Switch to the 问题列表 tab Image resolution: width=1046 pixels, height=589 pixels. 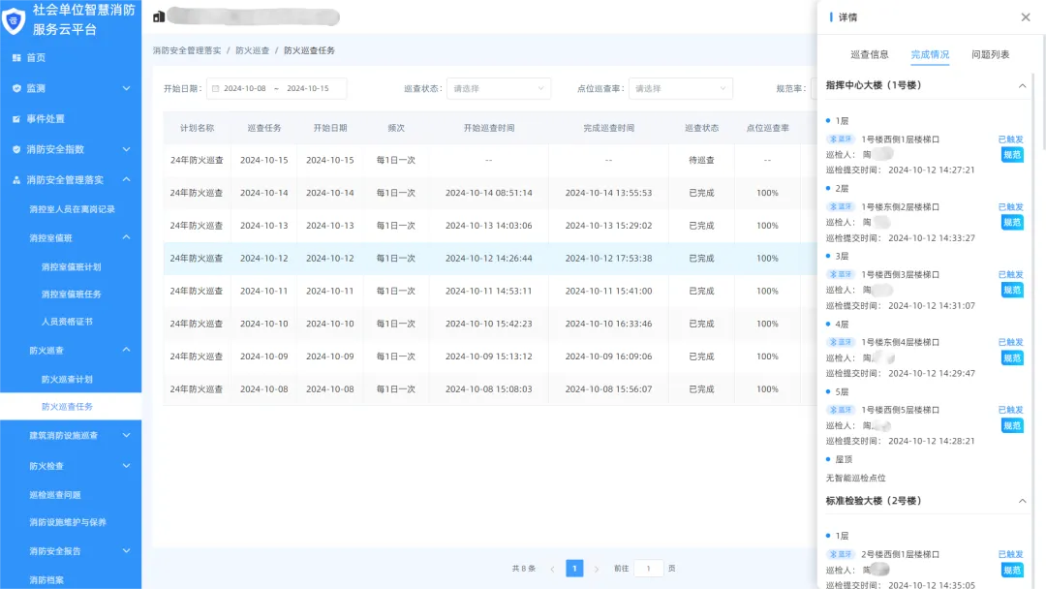point(990,55)
